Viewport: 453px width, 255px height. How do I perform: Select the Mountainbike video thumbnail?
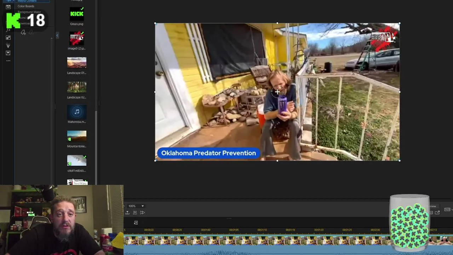[77, 136]
